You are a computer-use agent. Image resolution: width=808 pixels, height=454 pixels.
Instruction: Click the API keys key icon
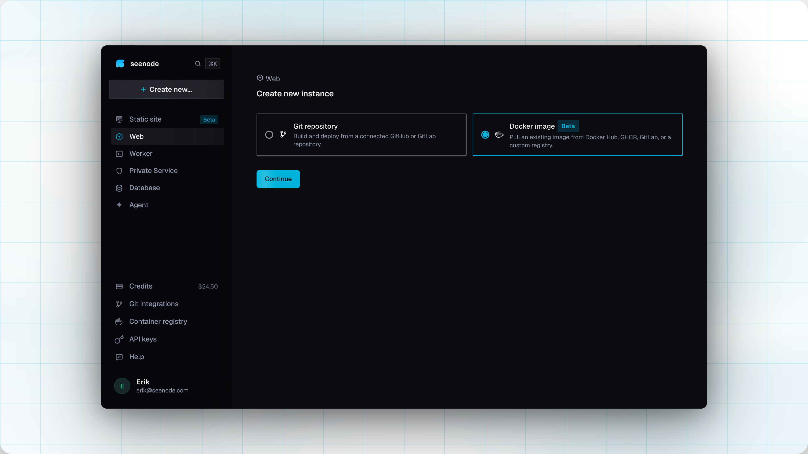pos(119,339)
